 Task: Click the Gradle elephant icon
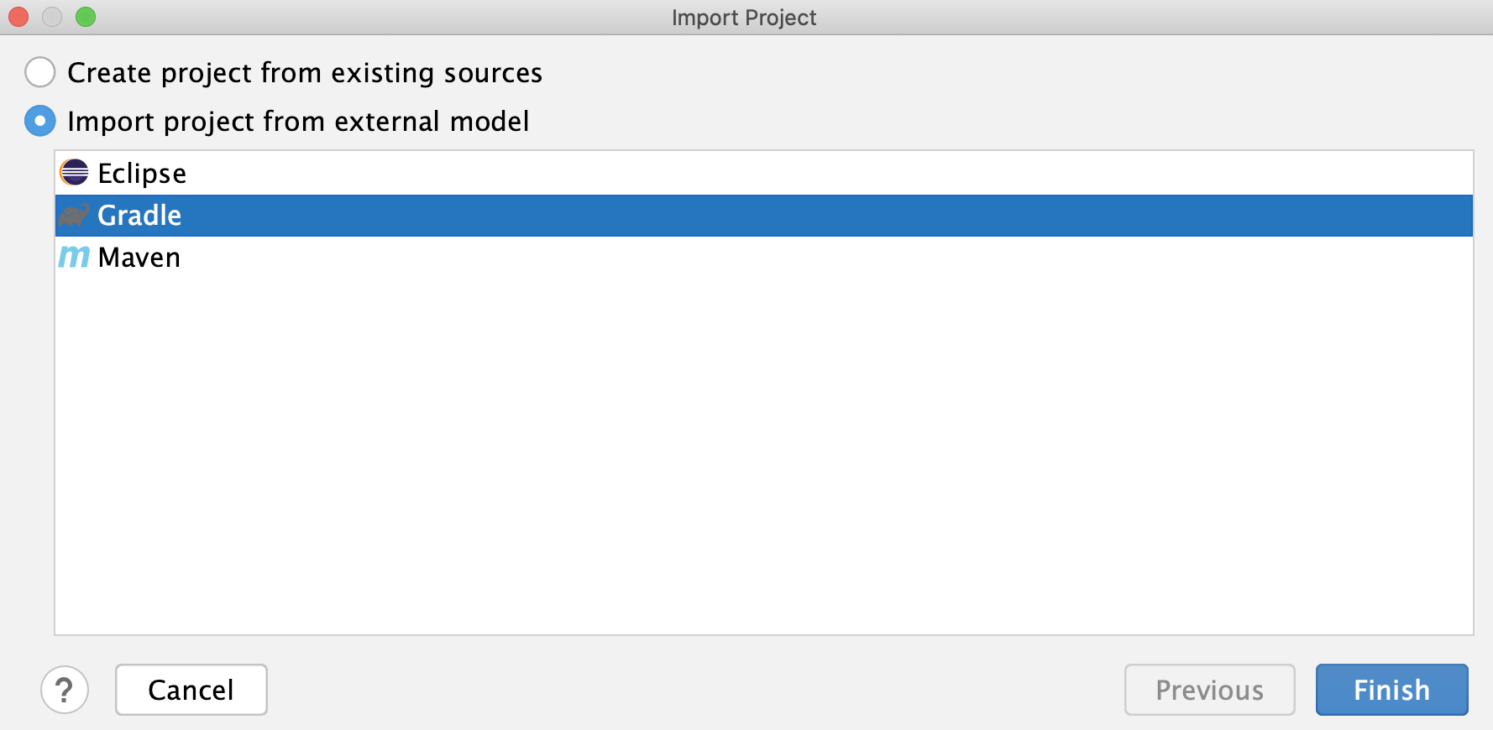click(x=74, y=215)
